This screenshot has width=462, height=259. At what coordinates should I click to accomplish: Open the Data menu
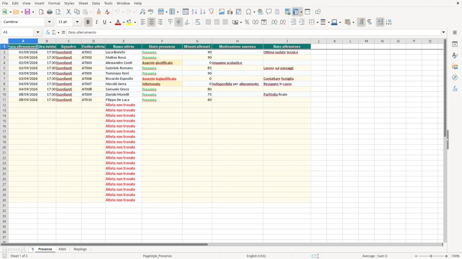click(96, 3)
